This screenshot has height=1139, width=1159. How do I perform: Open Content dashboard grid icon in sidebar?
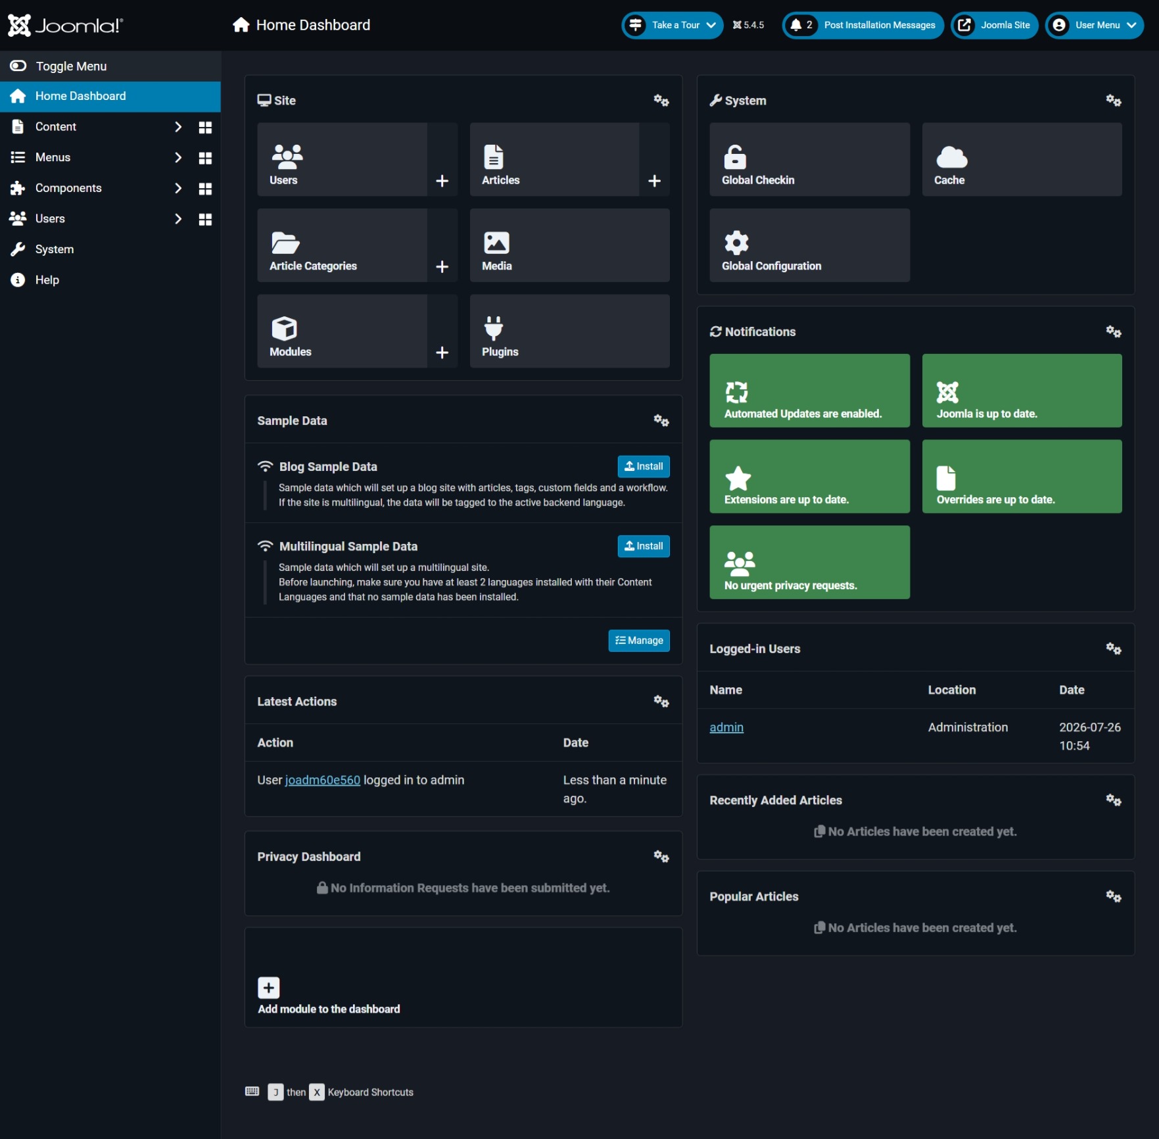pyautogui.click(x=205, y=127)
